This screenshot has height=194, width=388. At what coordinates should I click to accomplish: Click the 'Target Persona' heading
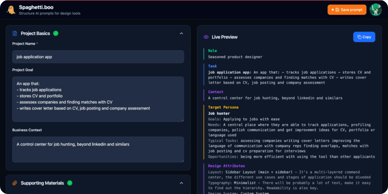click(223, 108)
